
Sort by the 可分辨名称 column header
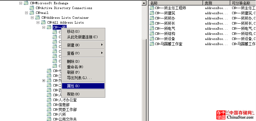pos(243,3)
